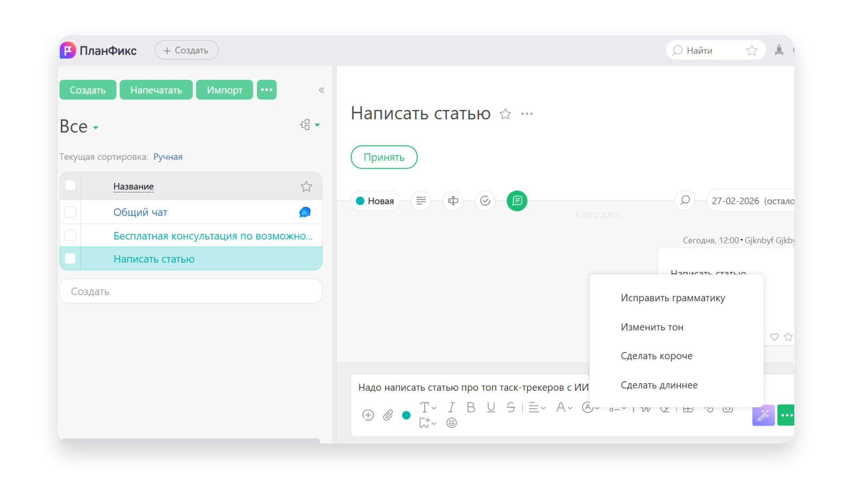Open task description icon next to Новая status
852x479 pixels.
[421, 200]
